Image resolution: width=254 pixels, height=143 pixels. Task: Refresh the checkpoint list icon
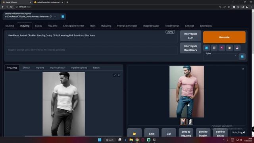(63, 17)
